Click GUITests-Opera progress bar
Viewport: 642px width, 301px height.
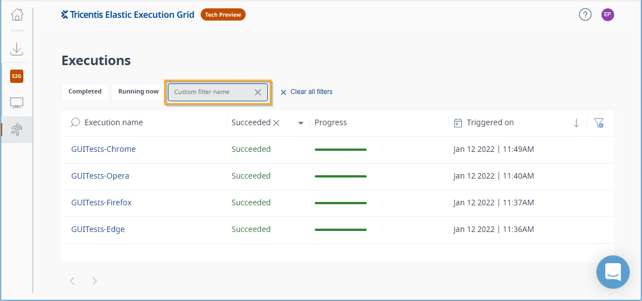341,176
